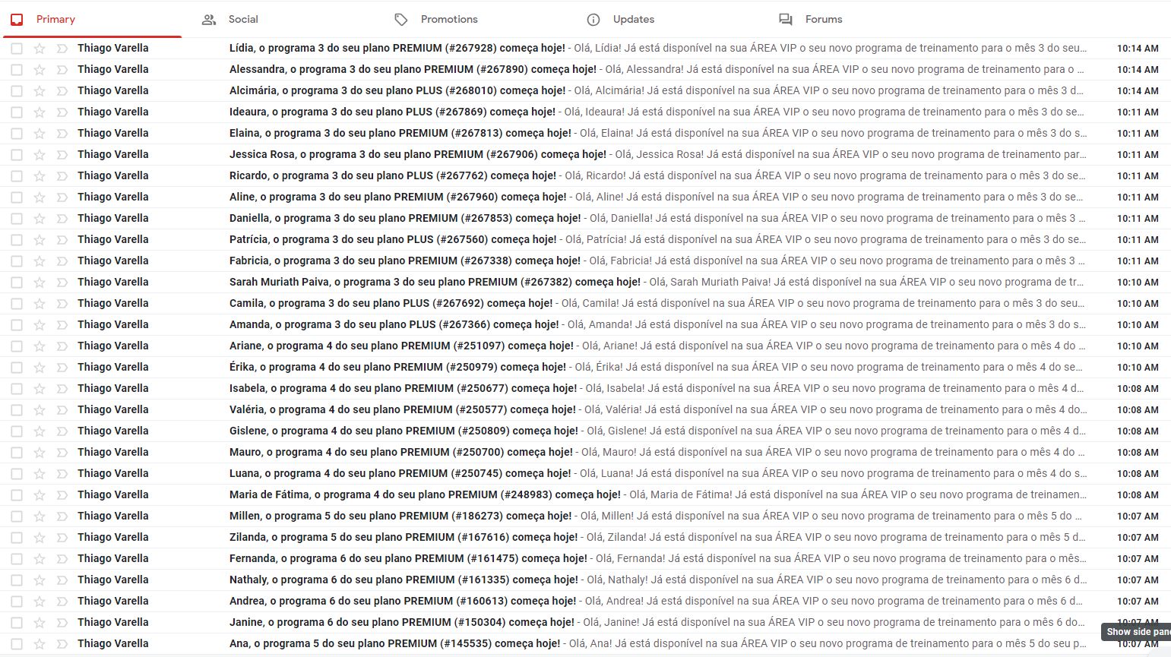Select the checkbox for Ana's email
This screenshot has width=1171, height=657.
coord(17,643)
